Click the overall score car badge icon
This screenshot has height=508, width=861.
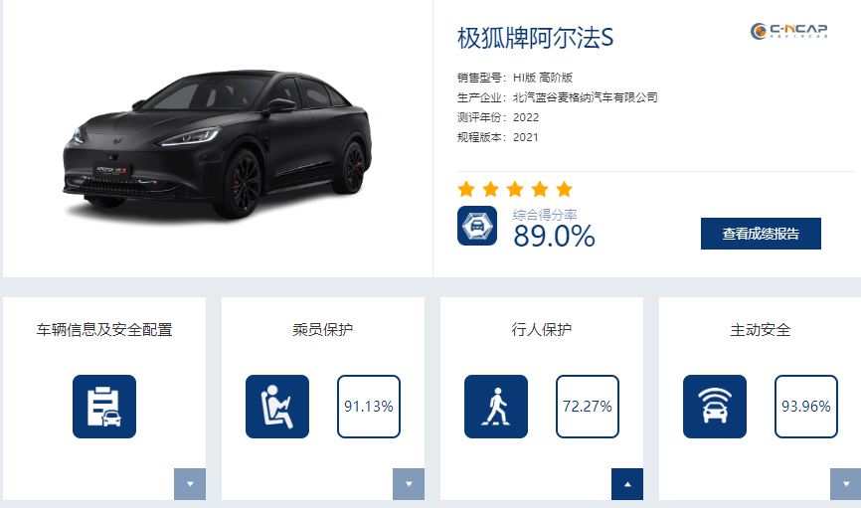pyautogui.click(x=477, y=226)
